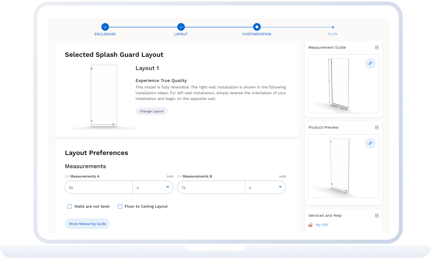Enable the Walls are not level checkbox

(70, 206)
